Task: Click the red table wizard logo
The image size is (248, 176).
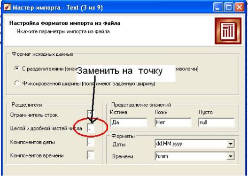Action: 228,31
